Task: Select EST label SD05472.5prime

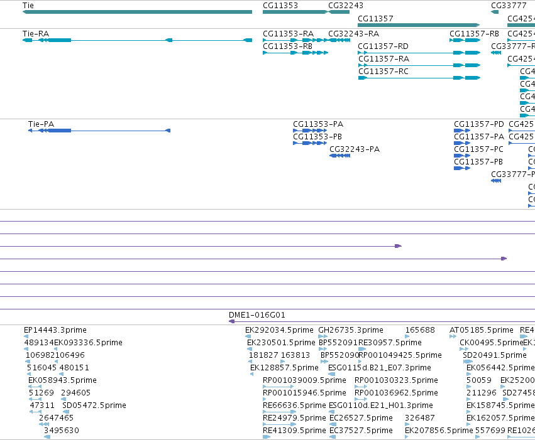Action: [x=94, y=405]
